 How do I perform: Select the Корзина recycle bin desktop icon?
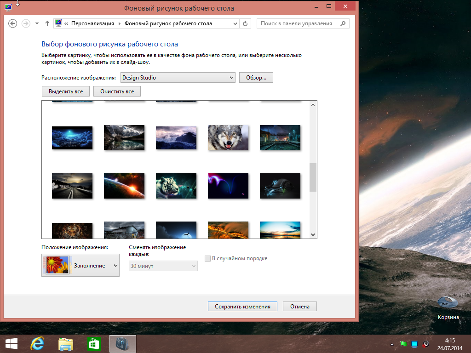pos(448,308)
